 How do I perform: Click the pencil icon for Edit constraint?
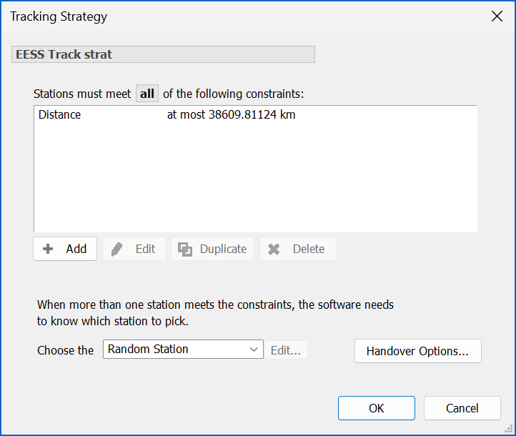point(117,249)
